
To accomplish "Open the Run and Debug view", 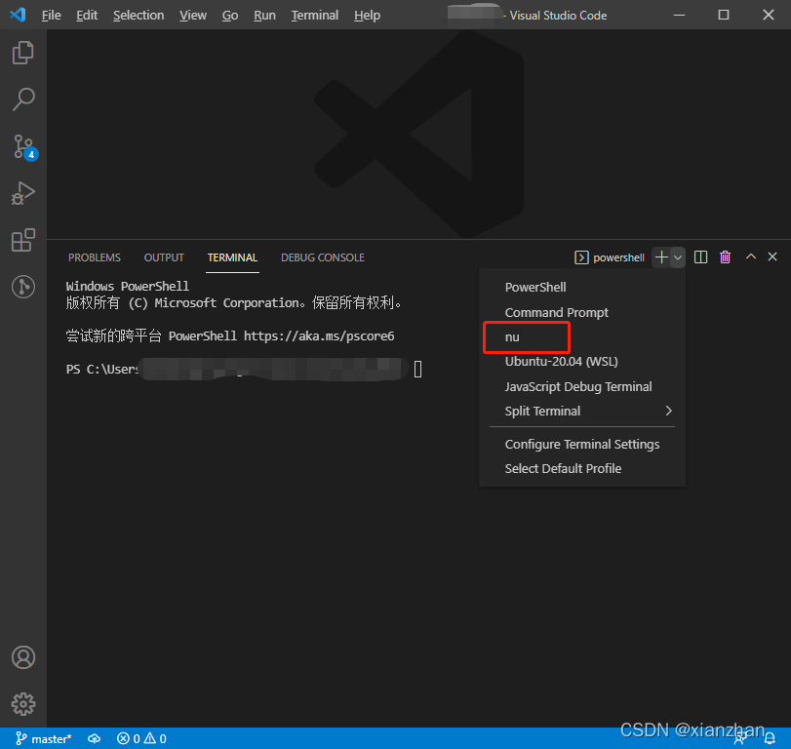I will [x=23, y=193].
